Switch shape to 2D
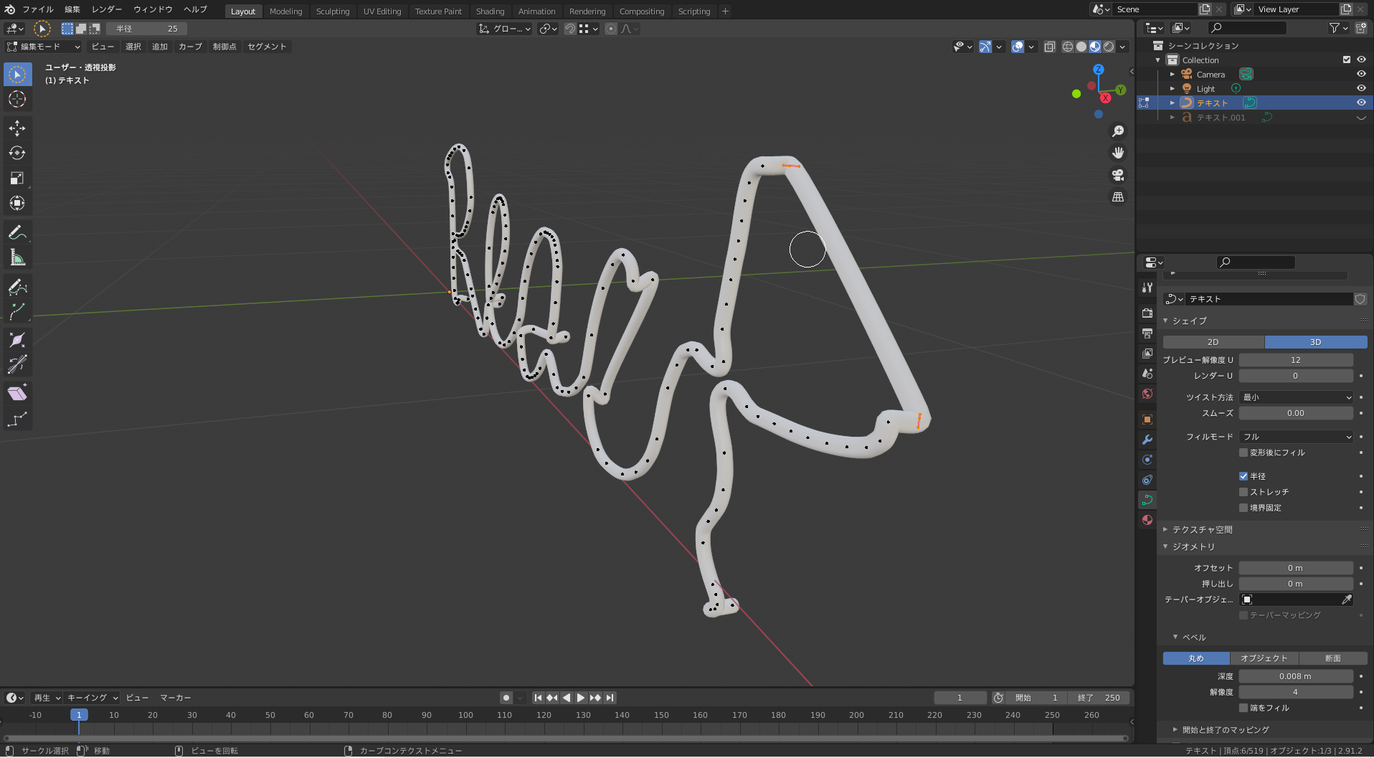 pos(1213,342)
